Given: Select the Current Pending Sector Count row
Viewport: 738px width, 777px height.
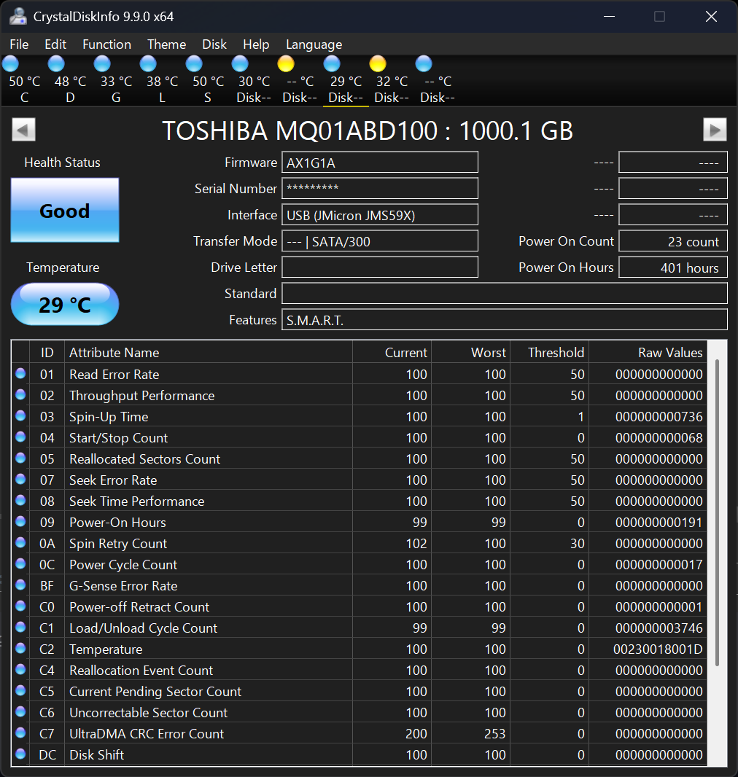Looking at the screenshot, I should pos(360,691).
